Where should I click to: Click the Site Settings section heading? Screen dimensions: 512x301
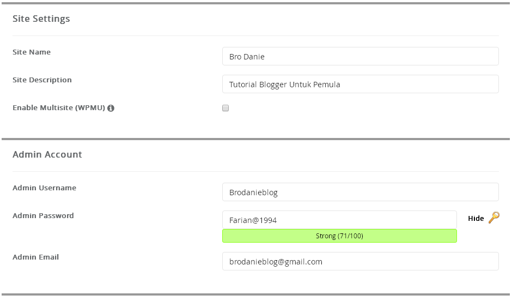tap(41, 19)
